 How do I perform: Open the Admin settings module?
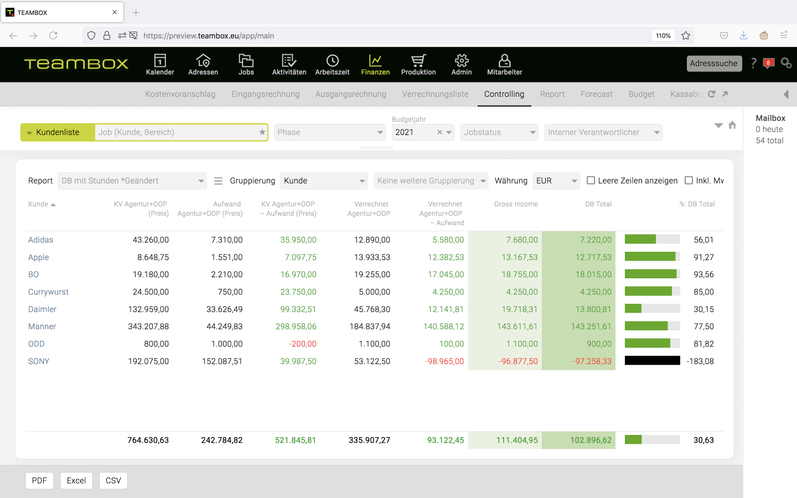pyautogui.click(x=461, y=64)
